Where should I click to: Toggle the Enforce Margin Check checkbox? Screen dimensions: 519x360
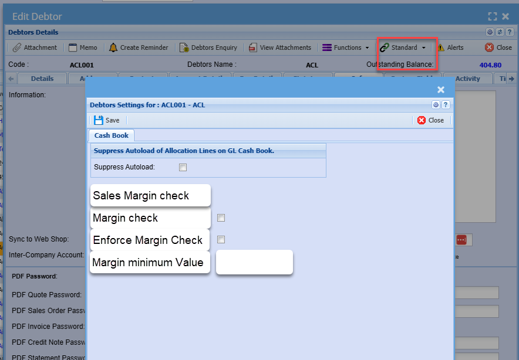[221, 239]
